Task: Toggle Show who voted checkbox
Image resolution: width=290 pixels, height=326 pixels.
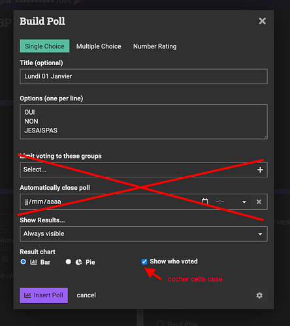Action: click(x=144, y=261)
